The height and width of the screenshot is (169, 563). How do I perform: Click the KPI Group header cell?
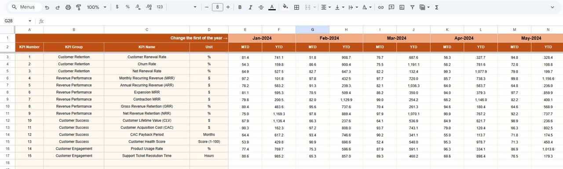coord(74,47)
